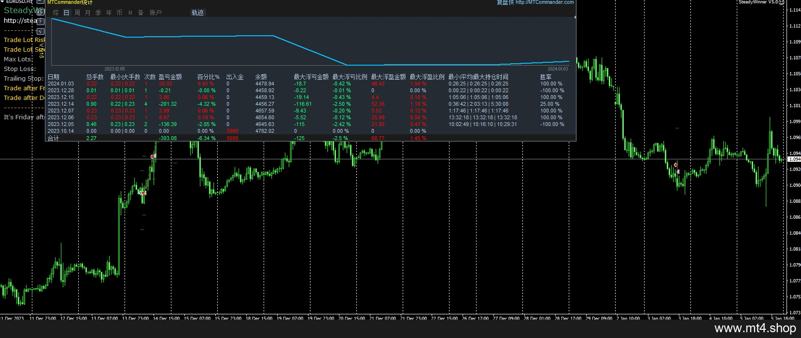Click the 4782.02 balance value
Screen dimensions: 801x338
(x=265, y=131)
